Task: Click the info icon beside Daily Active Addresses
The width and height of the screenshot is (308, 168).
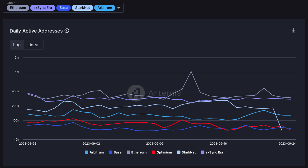Action: point(67,31)
